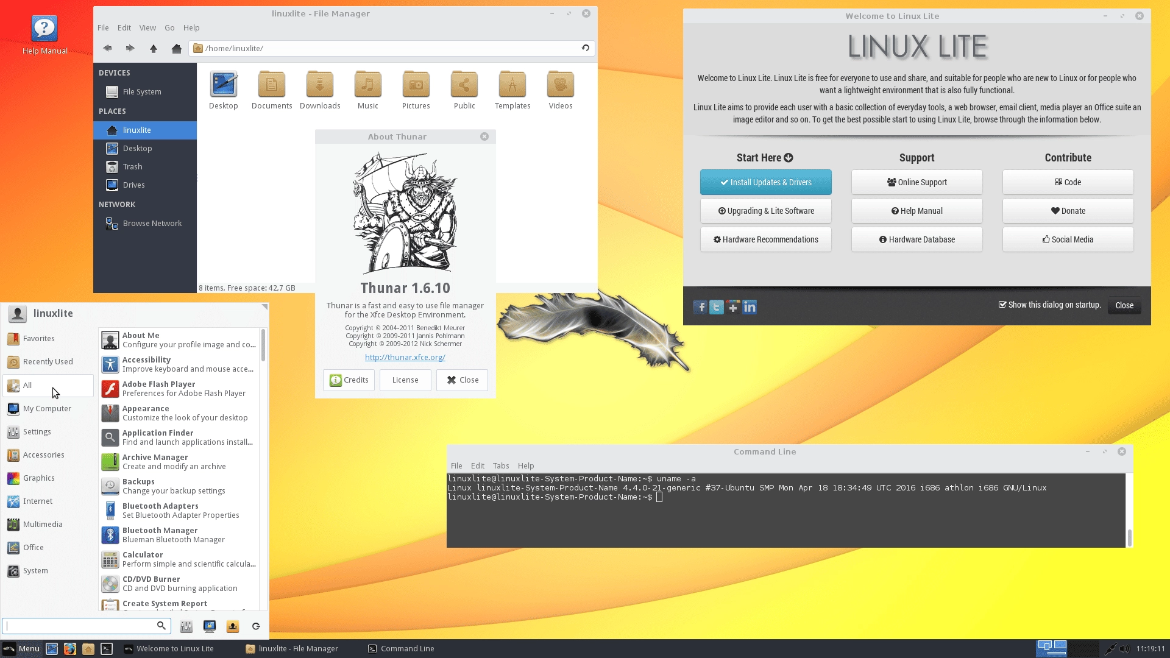Open Facebook social icon in Welcome window

700,307
